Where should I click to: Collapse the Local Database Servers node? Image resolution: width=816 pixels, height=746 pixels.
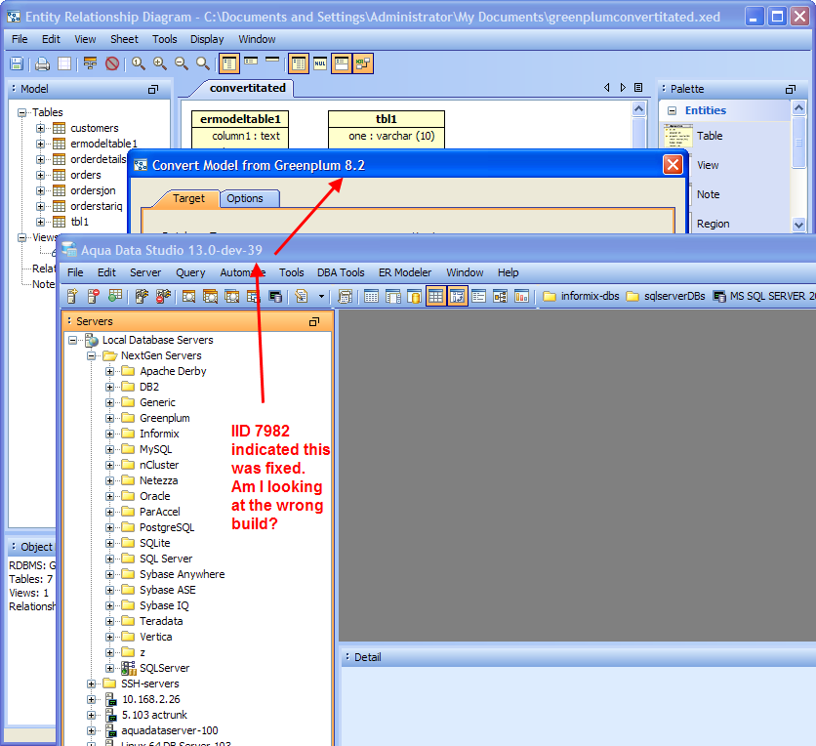(72, 340)
